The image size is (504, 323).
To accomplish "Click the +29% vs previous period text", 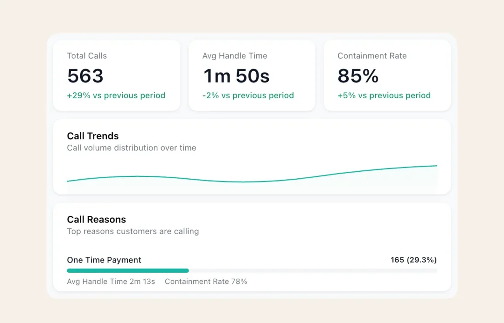I will 116,95.
